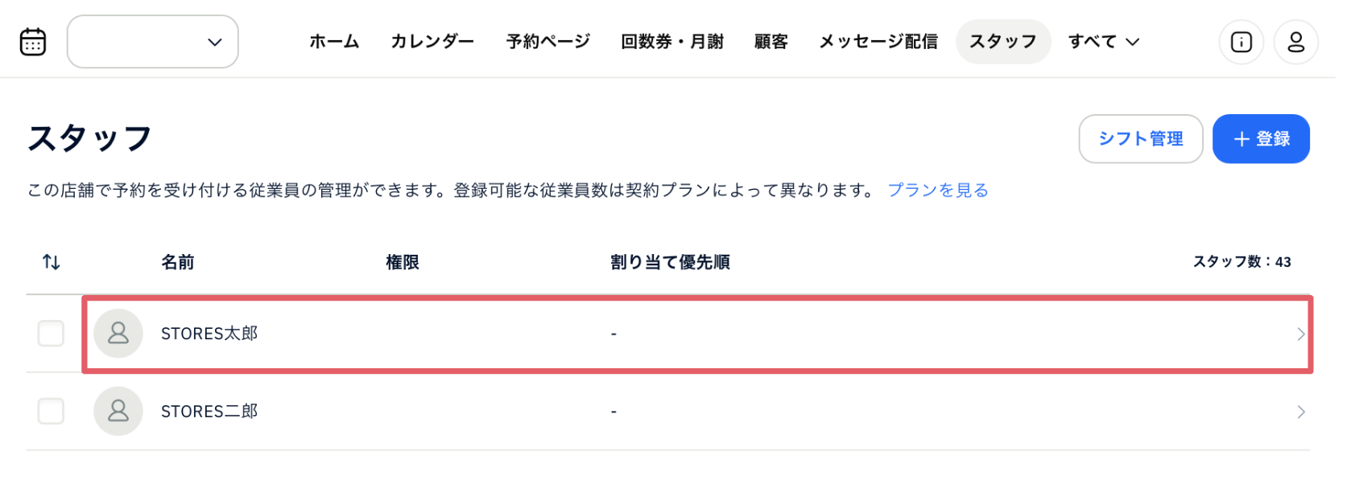Follow the プランを見る link
Viewport: 1351px width, 484px height.
coord(937,191)
